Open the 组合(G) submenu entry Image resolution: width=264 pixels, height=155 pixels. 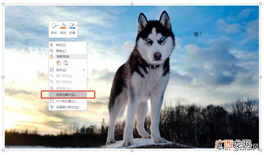(x=68, y=70)
